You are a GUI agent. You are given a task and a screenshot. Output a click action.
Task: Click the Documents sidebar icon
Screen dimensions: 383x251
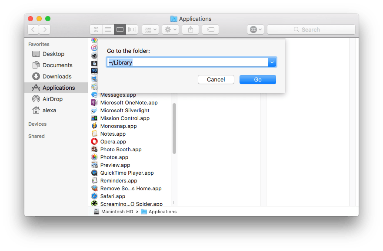[36, 65]
